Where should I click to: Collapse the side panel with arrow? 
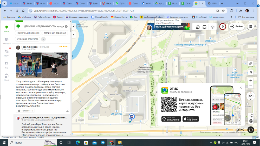[x=74, y=35]
